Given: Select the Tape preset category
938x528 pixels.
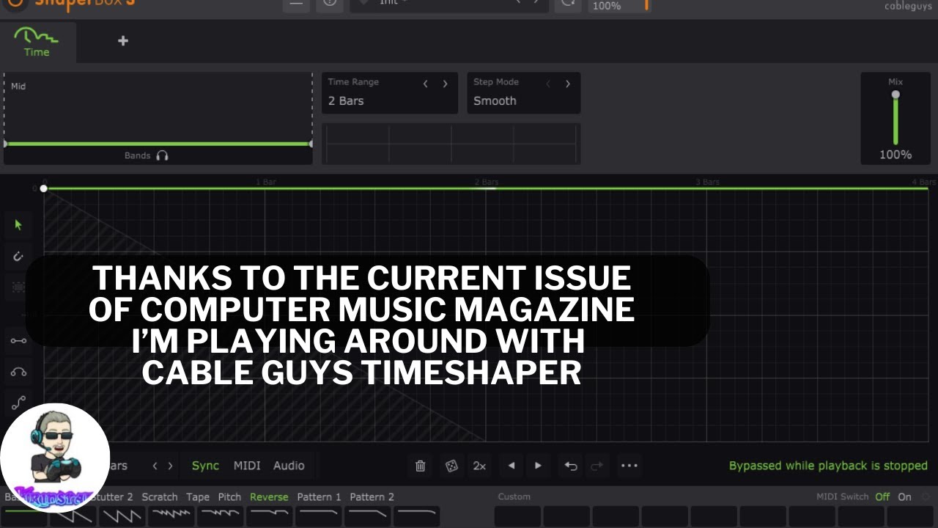Looking at the screenshot, I should click(198, 496).
